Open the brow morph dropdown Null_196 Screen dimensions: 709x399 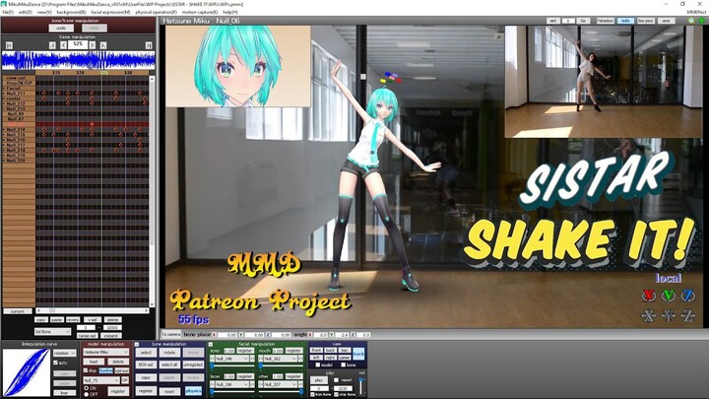pos(232,384)
